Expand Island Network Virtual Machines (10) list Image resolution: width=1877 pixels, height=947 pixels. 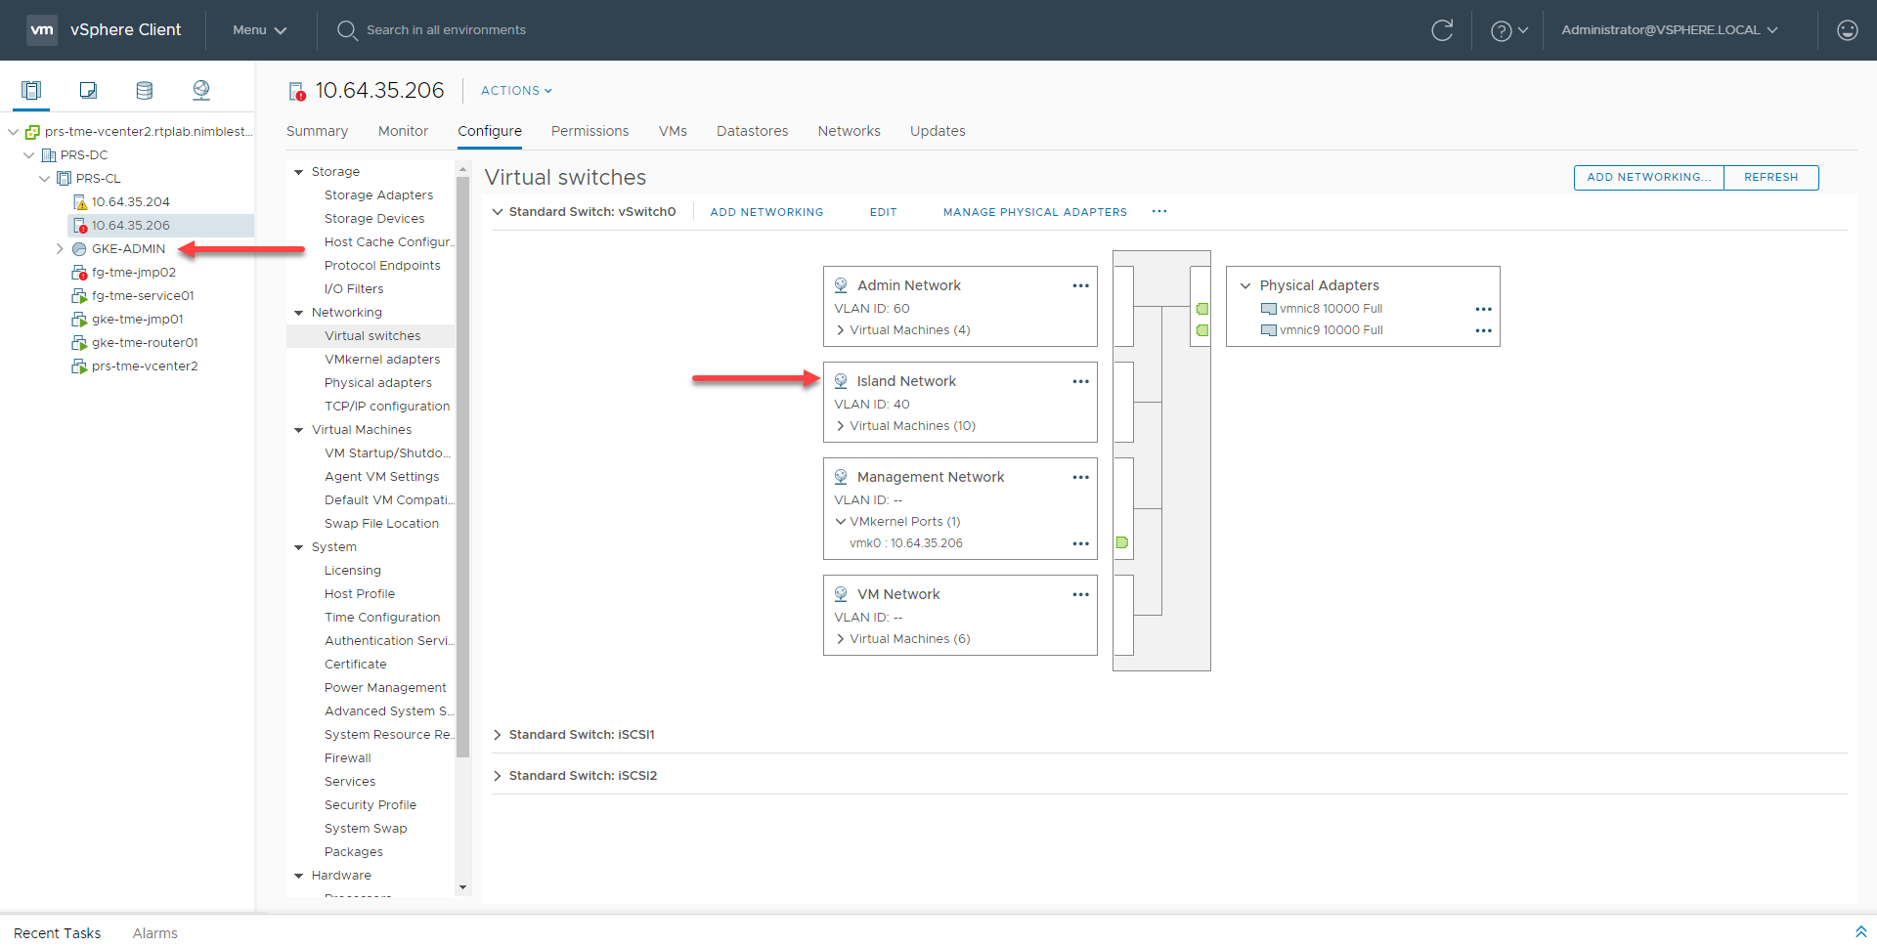[841, 426]
